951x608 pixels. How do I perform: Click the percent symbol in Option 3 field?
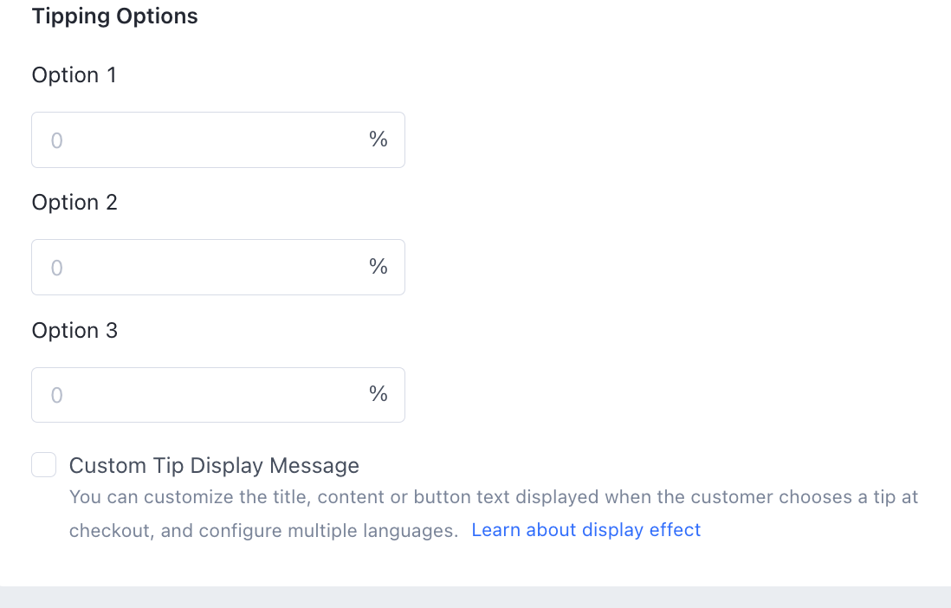click(378, 395)
